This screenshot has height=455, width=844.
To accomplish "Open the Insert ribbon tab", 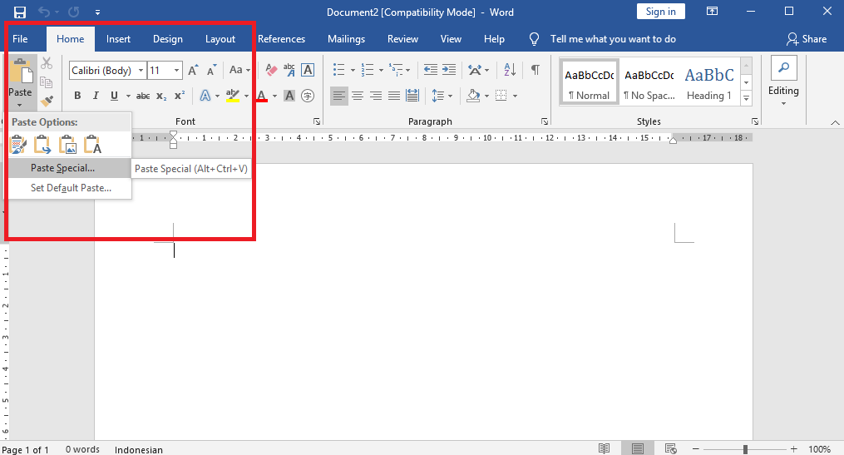I will pyautogui.click(x=118, y=39).
